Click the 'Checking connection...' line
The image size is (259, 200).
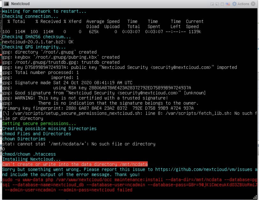[30, 16]
